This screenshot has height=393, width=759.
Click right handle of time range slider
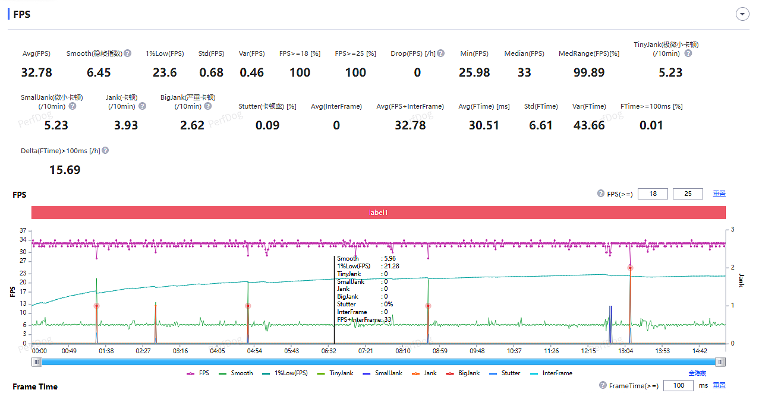pyautogui.click(x=720, y=362)
